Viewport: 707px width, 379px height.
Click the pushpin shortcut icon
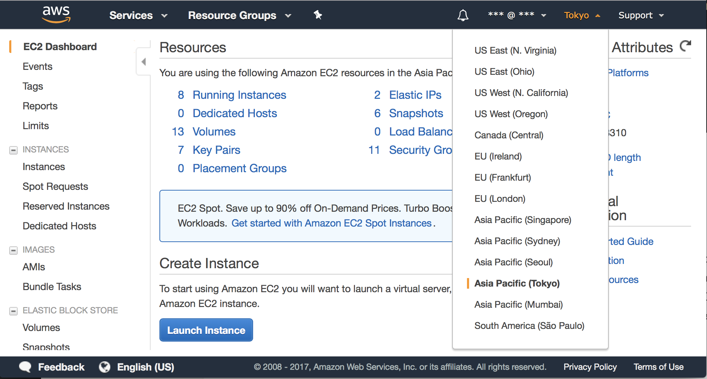pyautogui.click(x=318, y=15)
